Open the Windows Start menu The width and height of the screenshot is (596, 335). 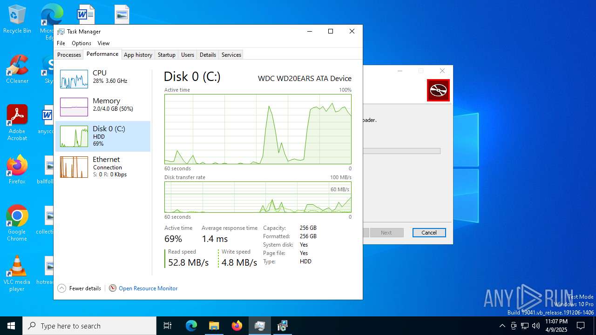[x=11, y=326]
